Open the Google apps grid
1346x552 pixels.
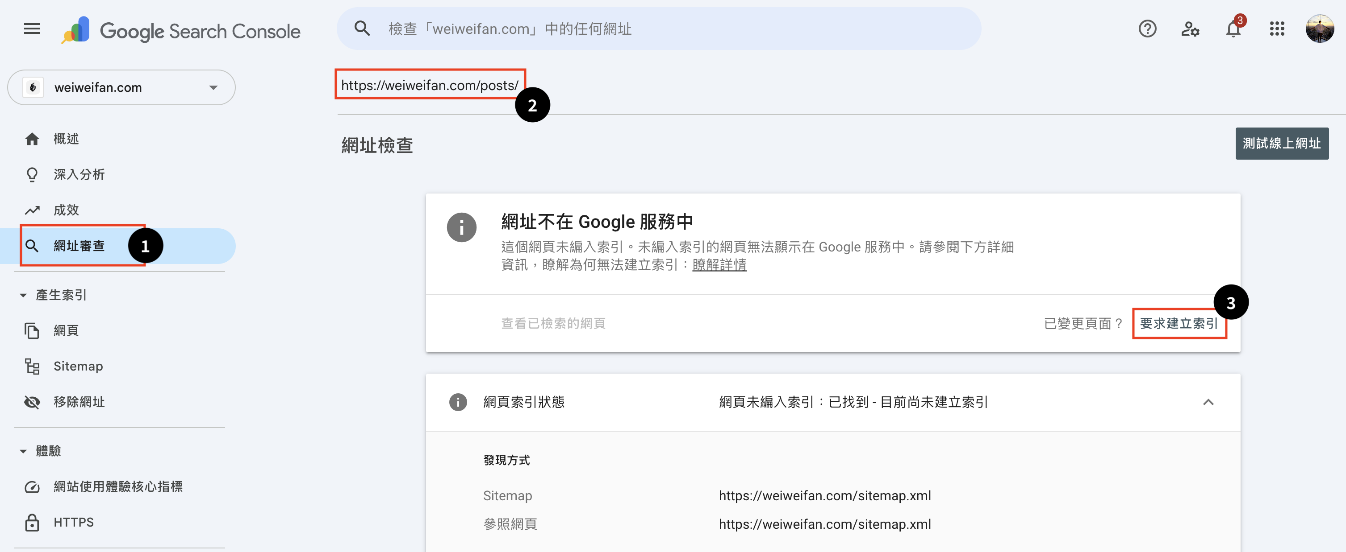click(1276, 29)
